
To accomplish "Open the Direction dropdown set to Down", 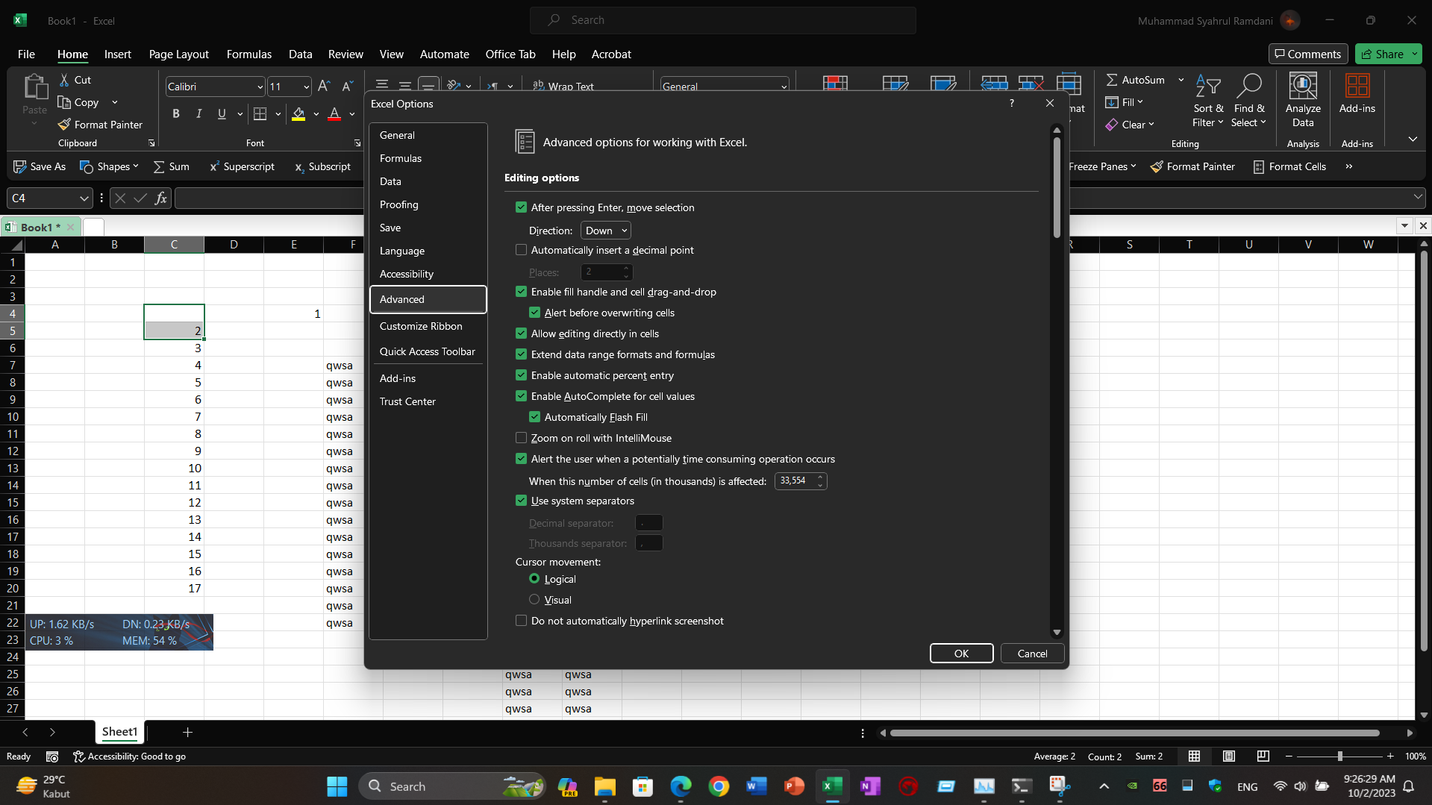I will click(605, 231).
